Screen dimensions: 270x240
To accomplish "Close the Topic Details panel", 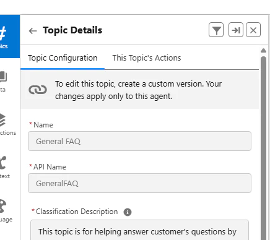I will pos(253,30).
